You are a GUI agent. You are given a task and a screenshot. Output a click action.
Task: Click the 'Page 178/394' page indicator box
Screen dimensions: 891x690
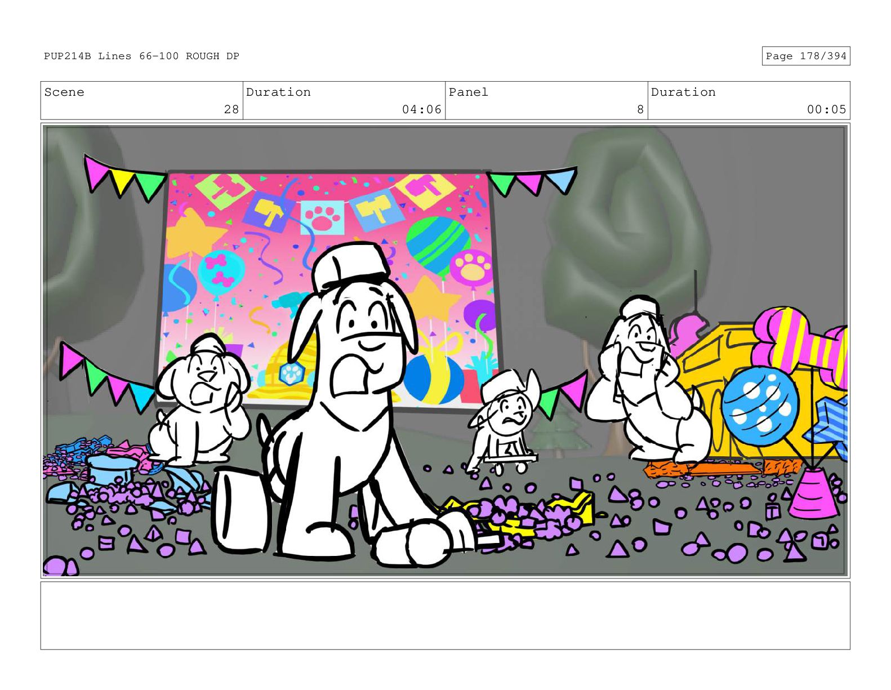tap(805, 56)
